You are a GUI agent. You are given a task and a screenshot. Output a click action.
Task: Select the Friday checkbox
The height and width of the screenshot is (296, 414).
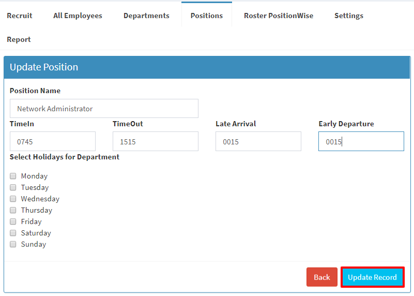13,221
